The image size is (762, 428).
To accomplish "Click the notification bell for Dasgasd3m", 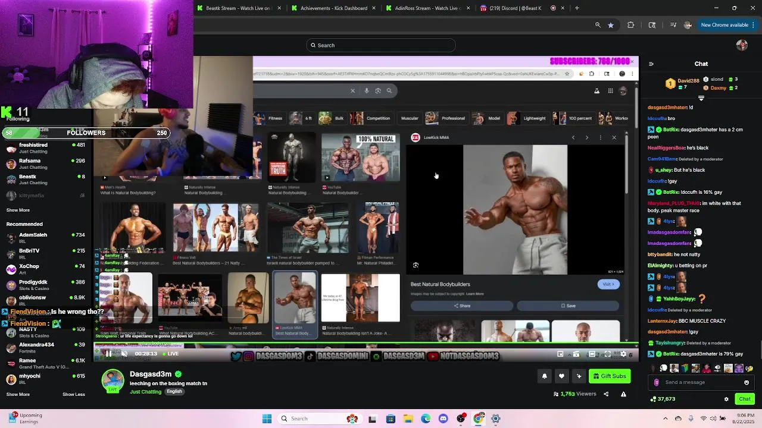I will (x=544, y=376).
